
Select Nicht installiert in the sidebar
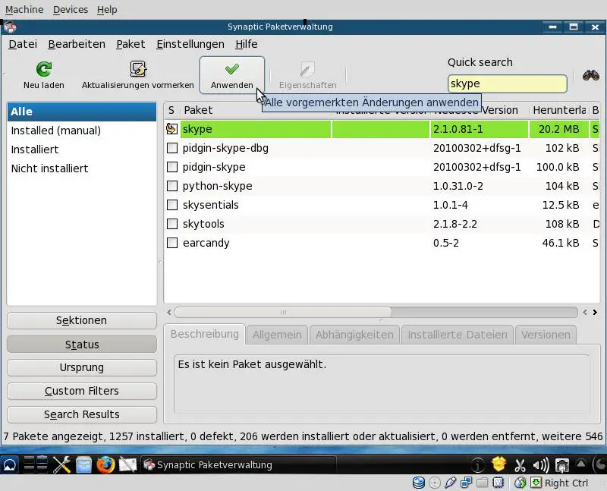coord(82,168)
